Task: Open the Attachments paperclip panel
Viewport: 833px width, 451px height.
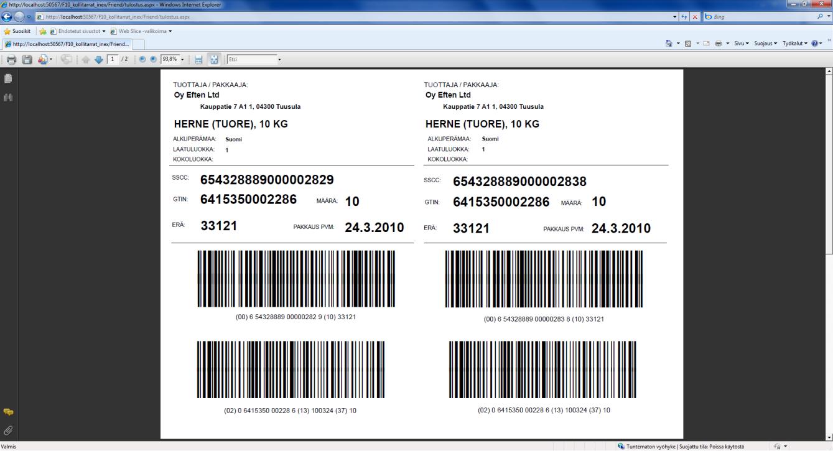Action: click(8, 430)
